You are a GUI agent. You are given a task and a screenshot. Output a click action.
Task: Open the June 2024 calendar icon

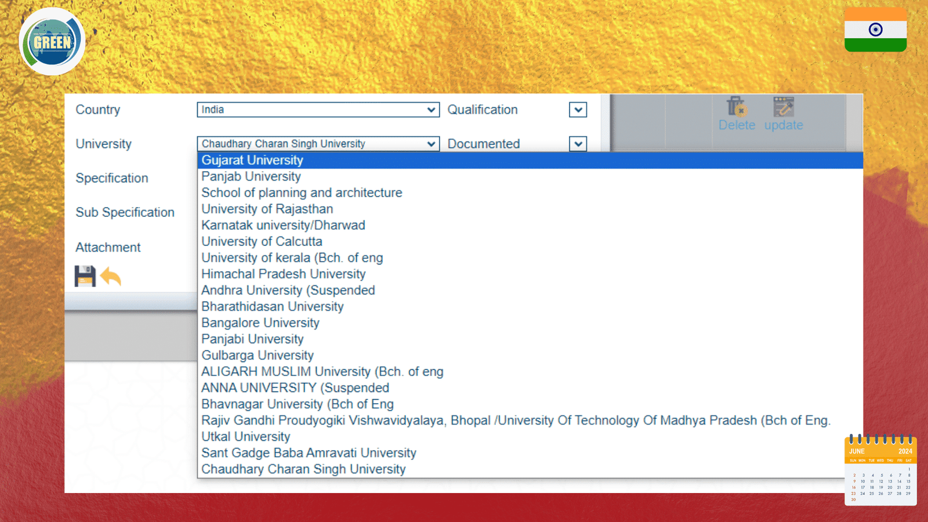880,470
